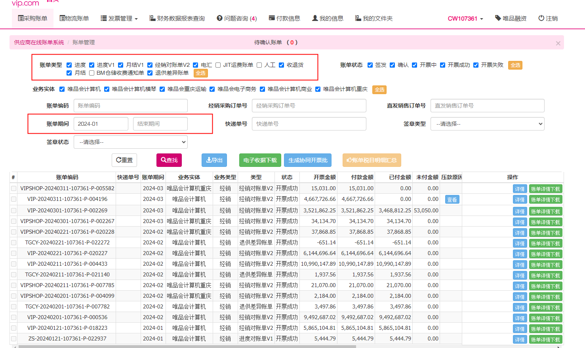Open 付款信息 credit card icon

(272, 18)
